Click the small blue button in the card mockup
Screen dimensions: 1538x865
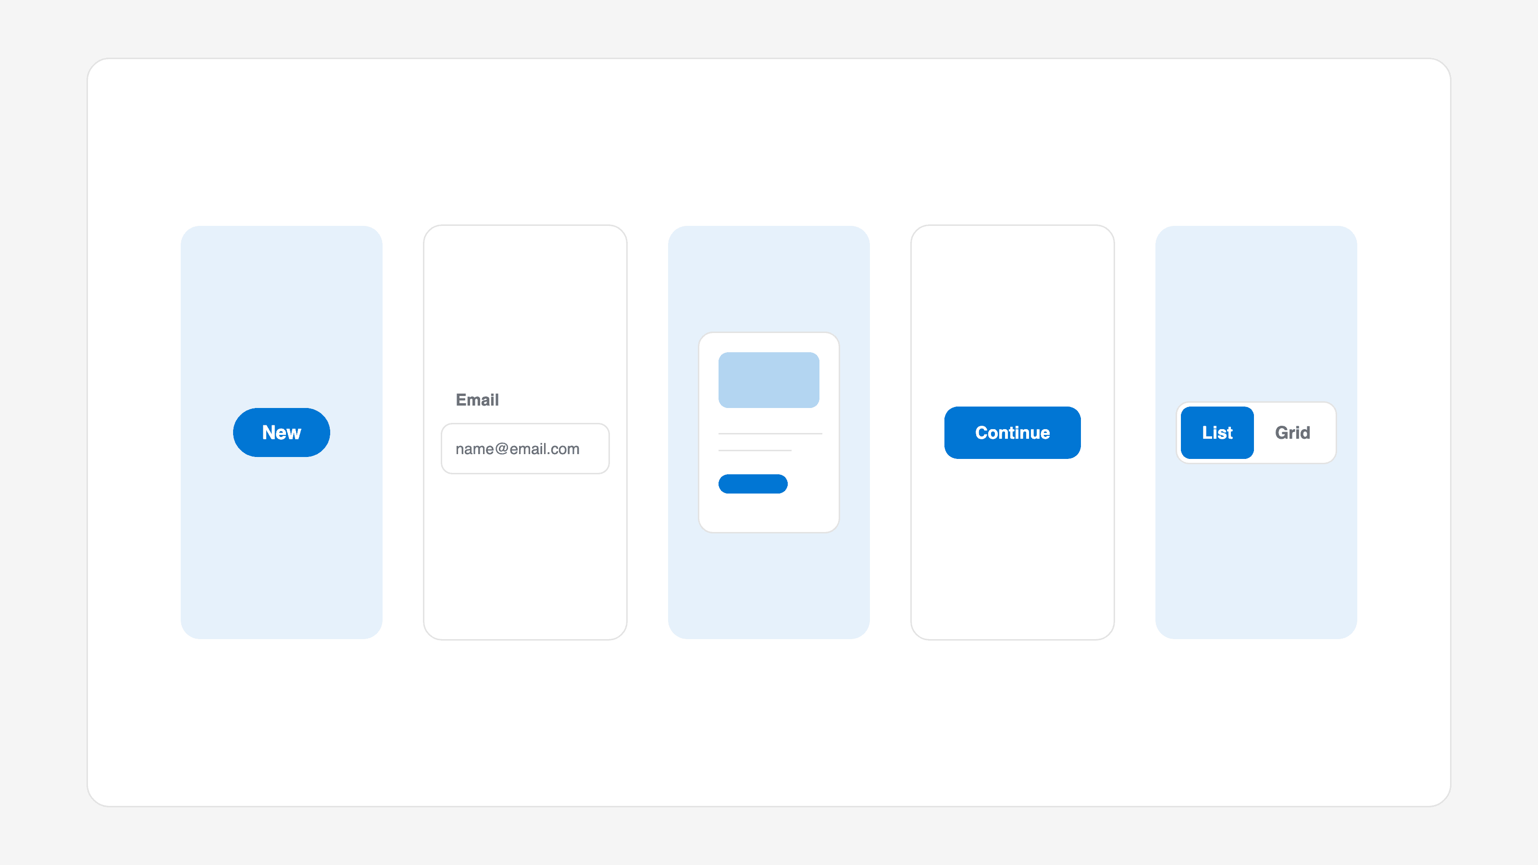pos(753,483)
